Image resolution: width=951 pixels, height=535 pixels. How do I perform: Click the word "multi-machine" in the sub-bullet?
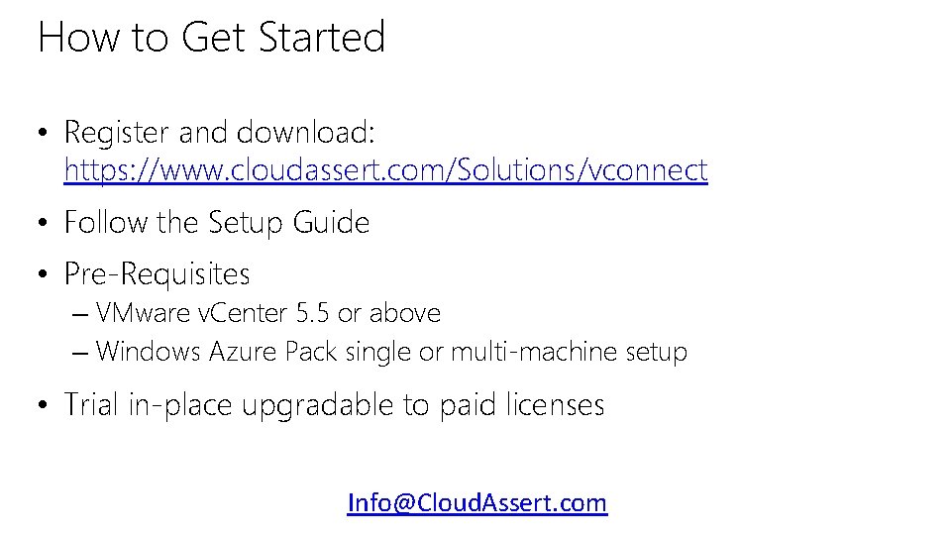tap(533, 352)
